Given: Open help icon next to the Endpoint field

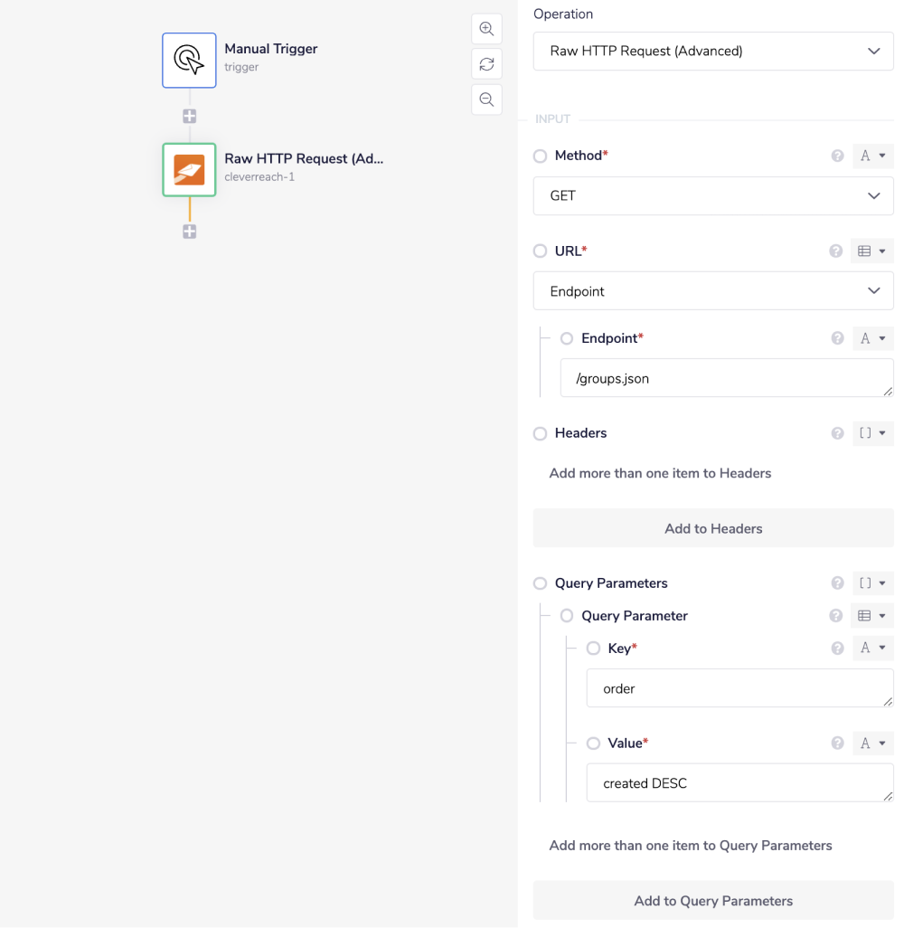Looking at the screenshot, I should (836, 337).
